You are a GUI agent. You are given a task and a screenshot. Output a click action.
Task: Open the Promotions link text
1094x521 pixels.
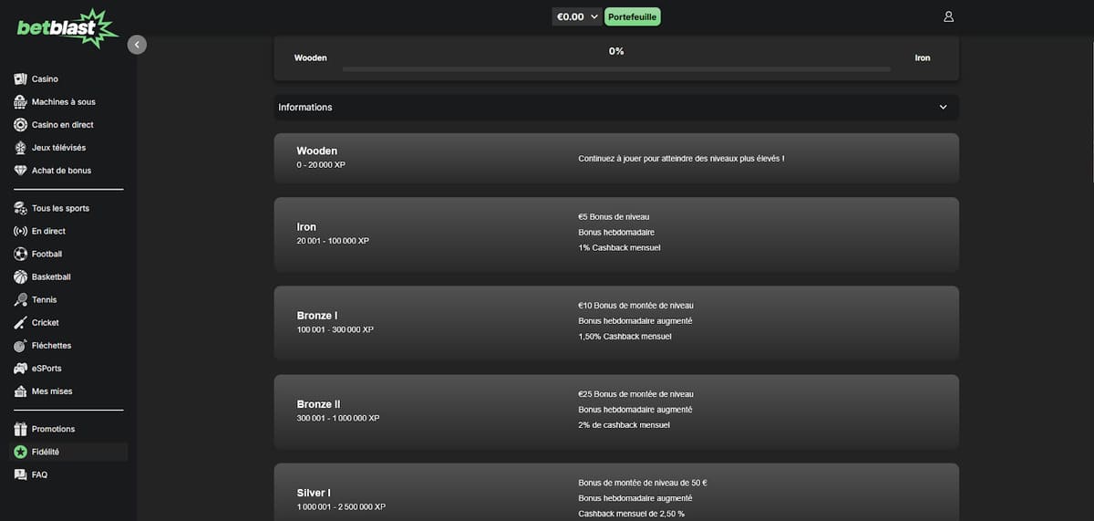(x=54, y=429)
